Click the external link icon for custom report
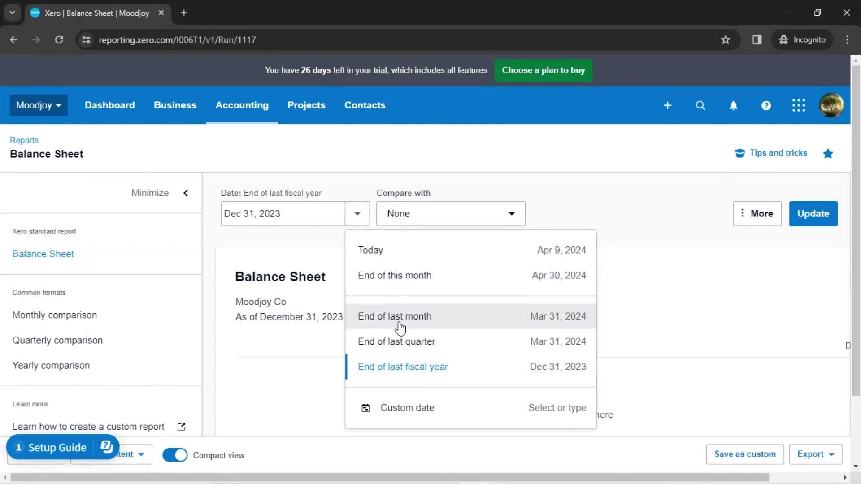The height and width of the screenshot is (484, 861). (x=181, y=427)
